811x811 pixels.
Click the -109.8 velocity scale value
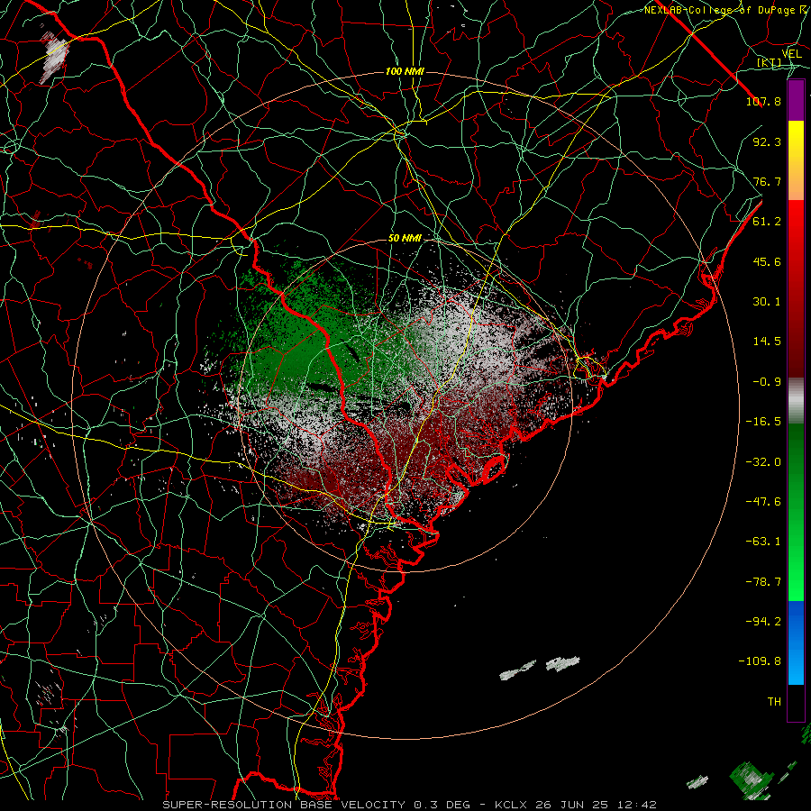[x=760, y=661]
